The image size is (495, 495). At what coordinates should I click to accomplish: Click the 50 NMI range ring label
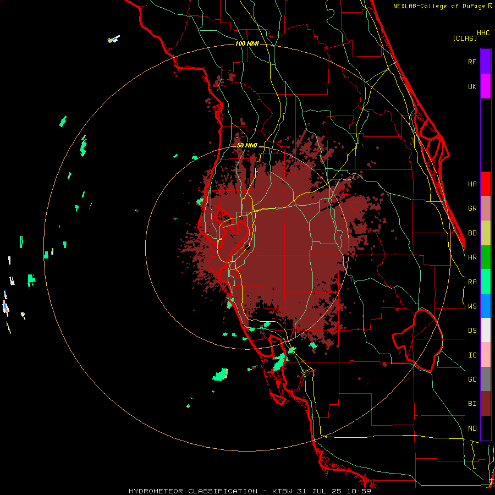[247, 146]
